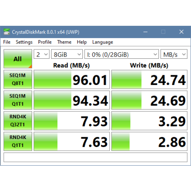The height and width of the screenshot is (191, 191).
Task: Open the Settings menu
Action: point(24,42)
